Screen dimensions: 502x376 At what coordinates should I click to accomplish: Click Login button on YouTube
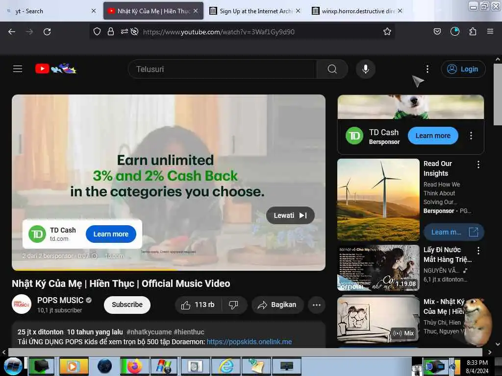[x=463, y=69]
